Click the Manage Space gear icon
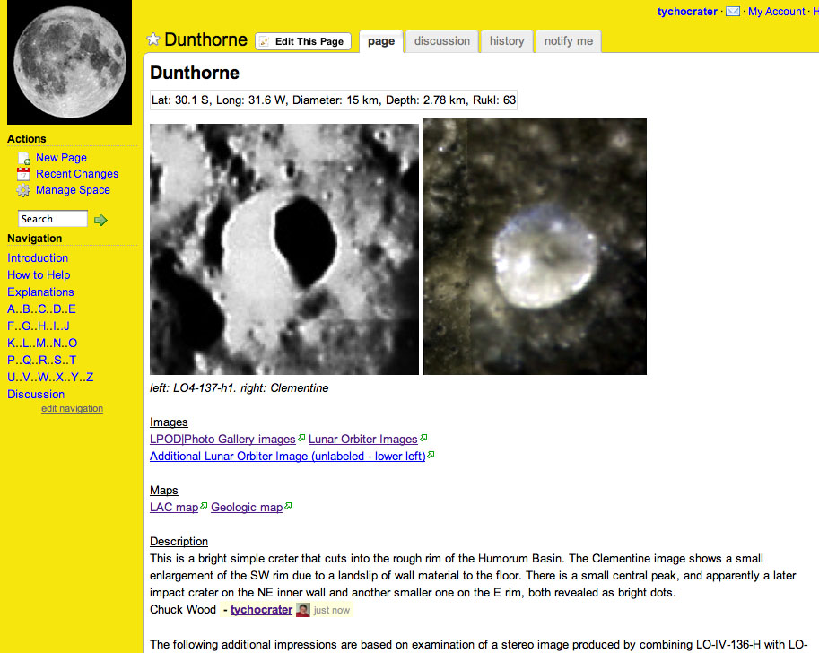The height and width of the screenshot is (653, 819). 24,190
